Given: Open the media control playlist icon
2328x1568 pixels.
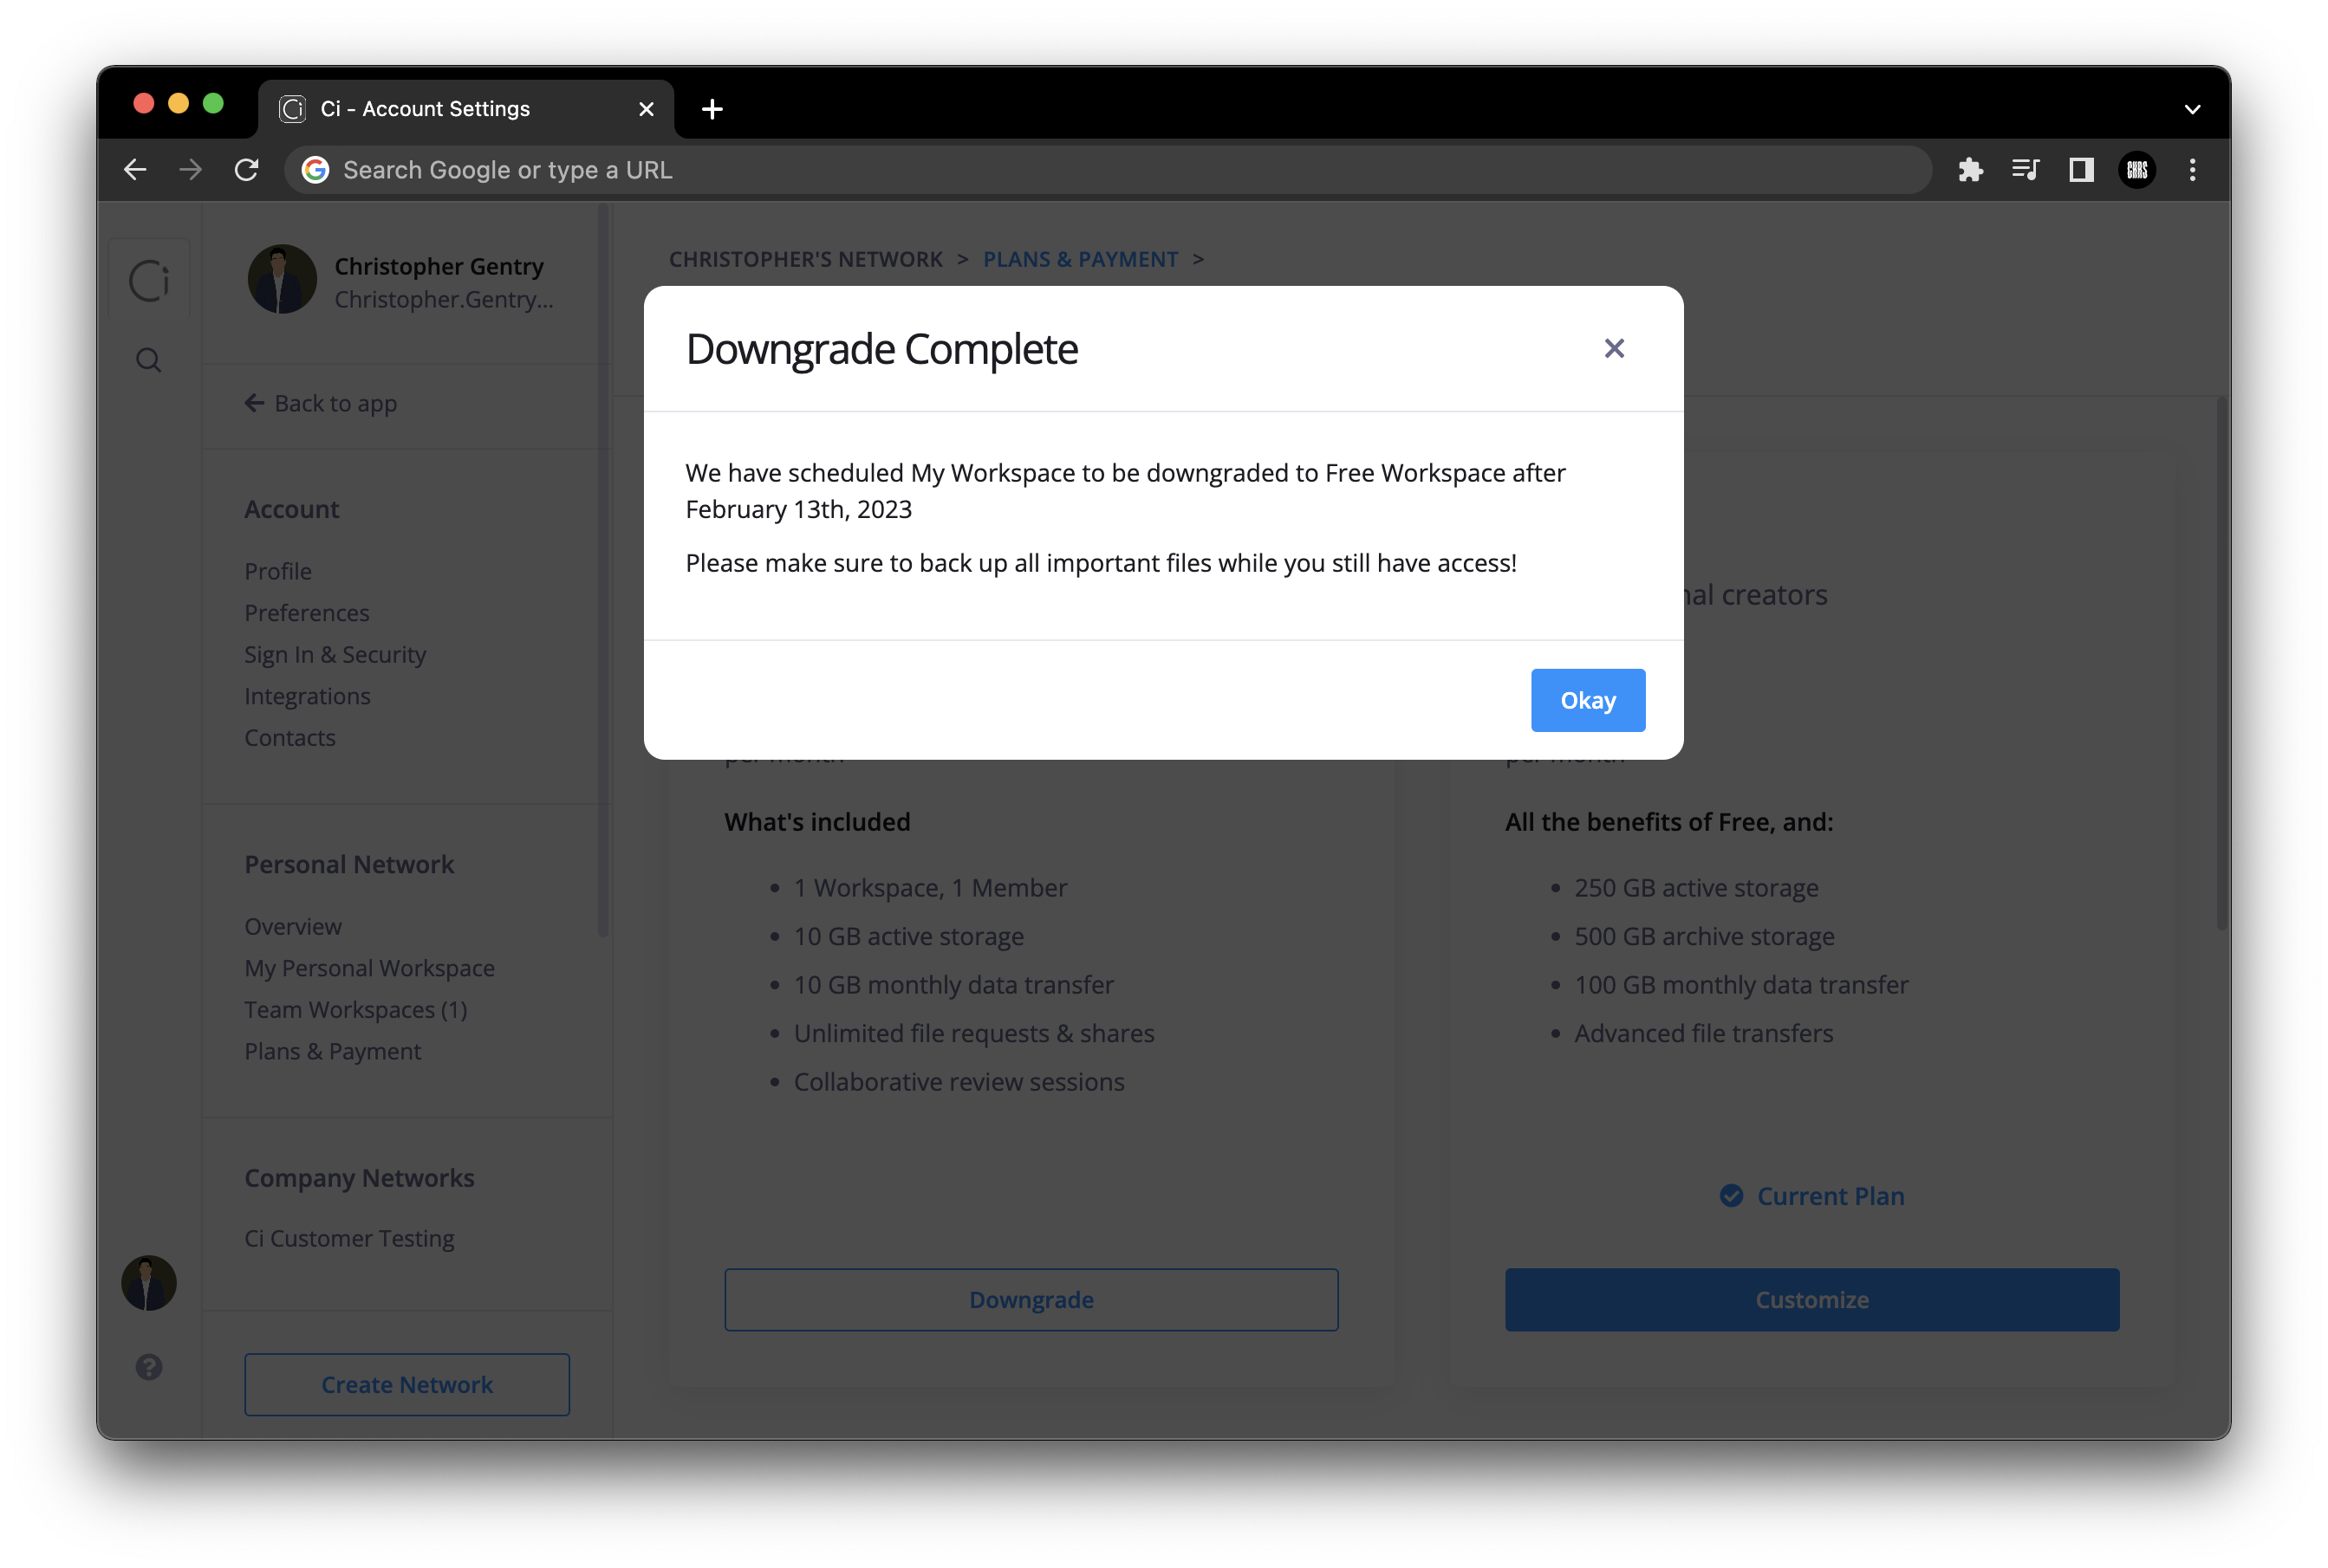Looking at the screenshot, I should pos(2026,170).
